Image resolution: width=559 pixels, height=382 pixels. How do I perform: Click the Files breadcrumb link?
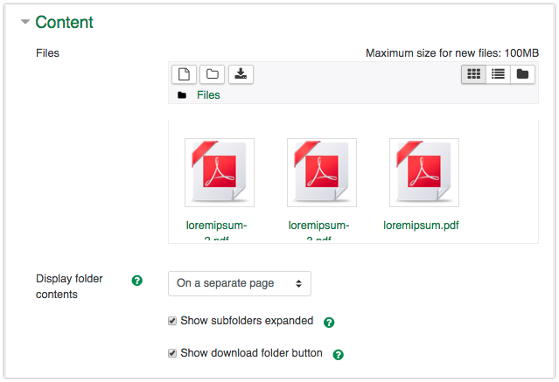coord(208,95)
